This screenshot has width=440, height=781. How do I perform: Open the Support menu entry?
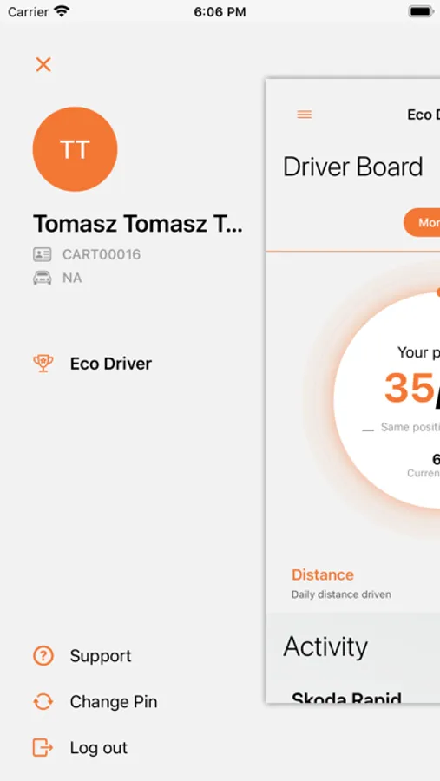click(101, 655)
